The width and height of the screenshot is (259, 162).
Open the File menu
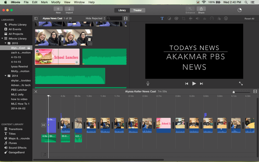click(x=26, y=2)
